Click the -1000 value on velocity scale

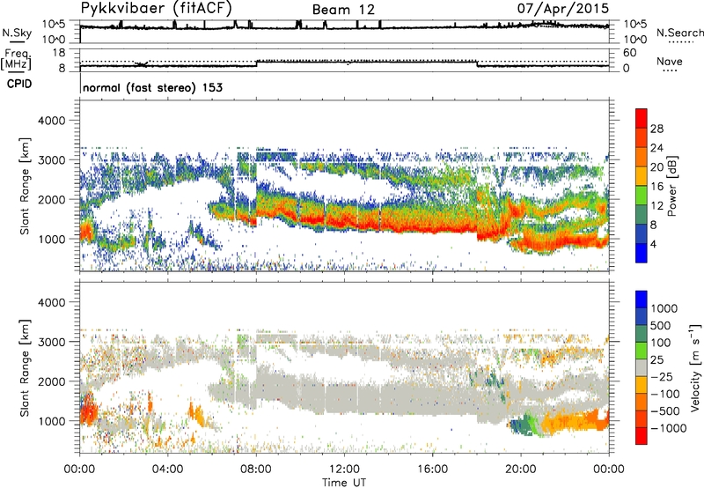point(668,428)
